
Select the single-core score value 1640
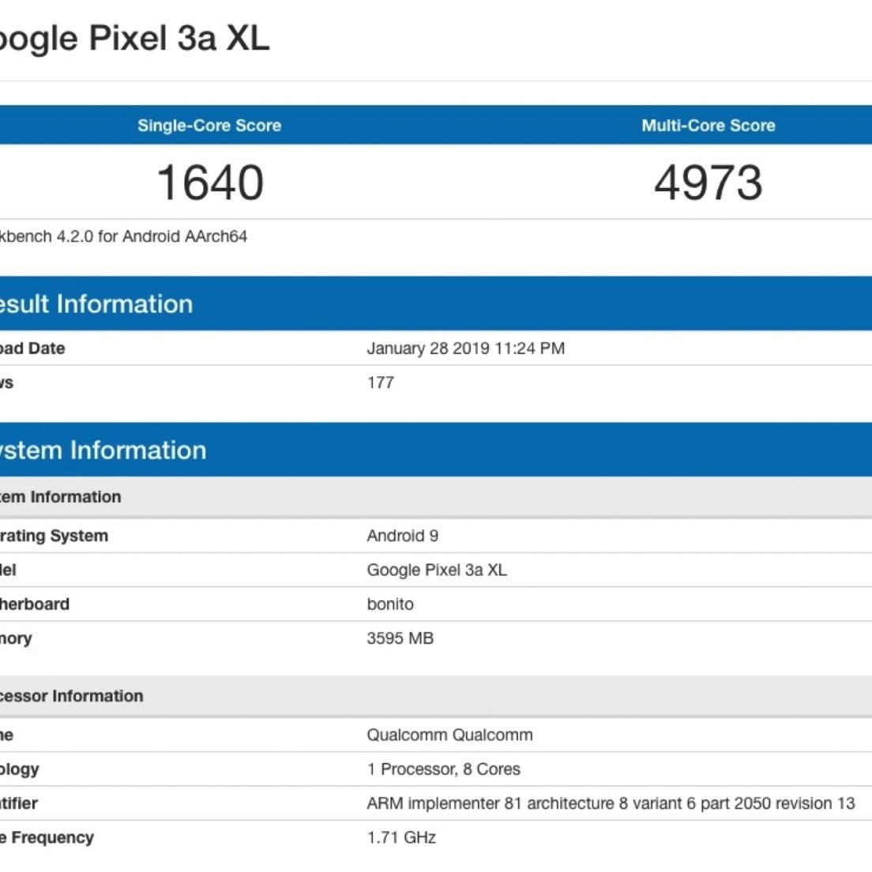point(210,182)
